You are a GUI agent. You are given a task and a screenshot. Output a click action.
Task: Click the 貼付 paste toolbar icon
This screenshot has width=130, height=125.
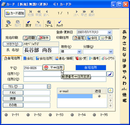[18, 24]
